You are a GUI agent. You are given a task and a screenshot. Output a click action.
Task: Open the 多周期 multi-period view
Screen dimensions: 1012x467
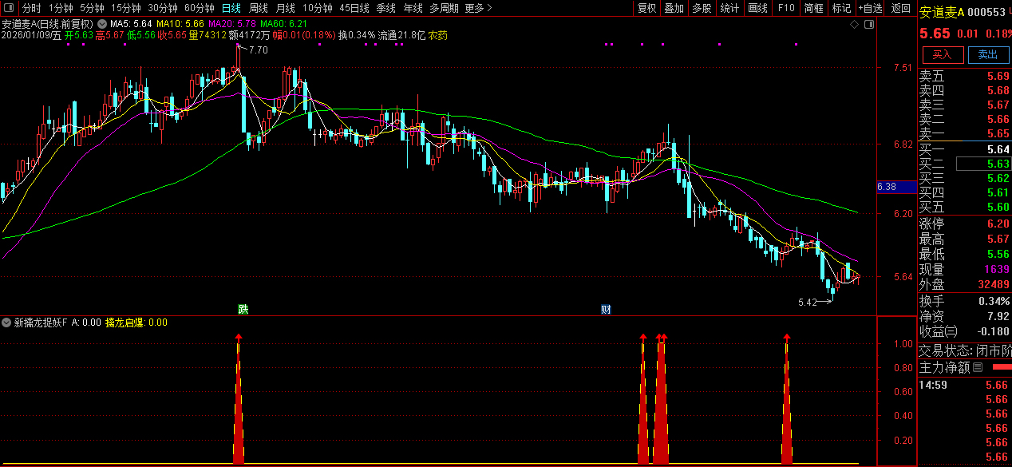pos(444,8)
